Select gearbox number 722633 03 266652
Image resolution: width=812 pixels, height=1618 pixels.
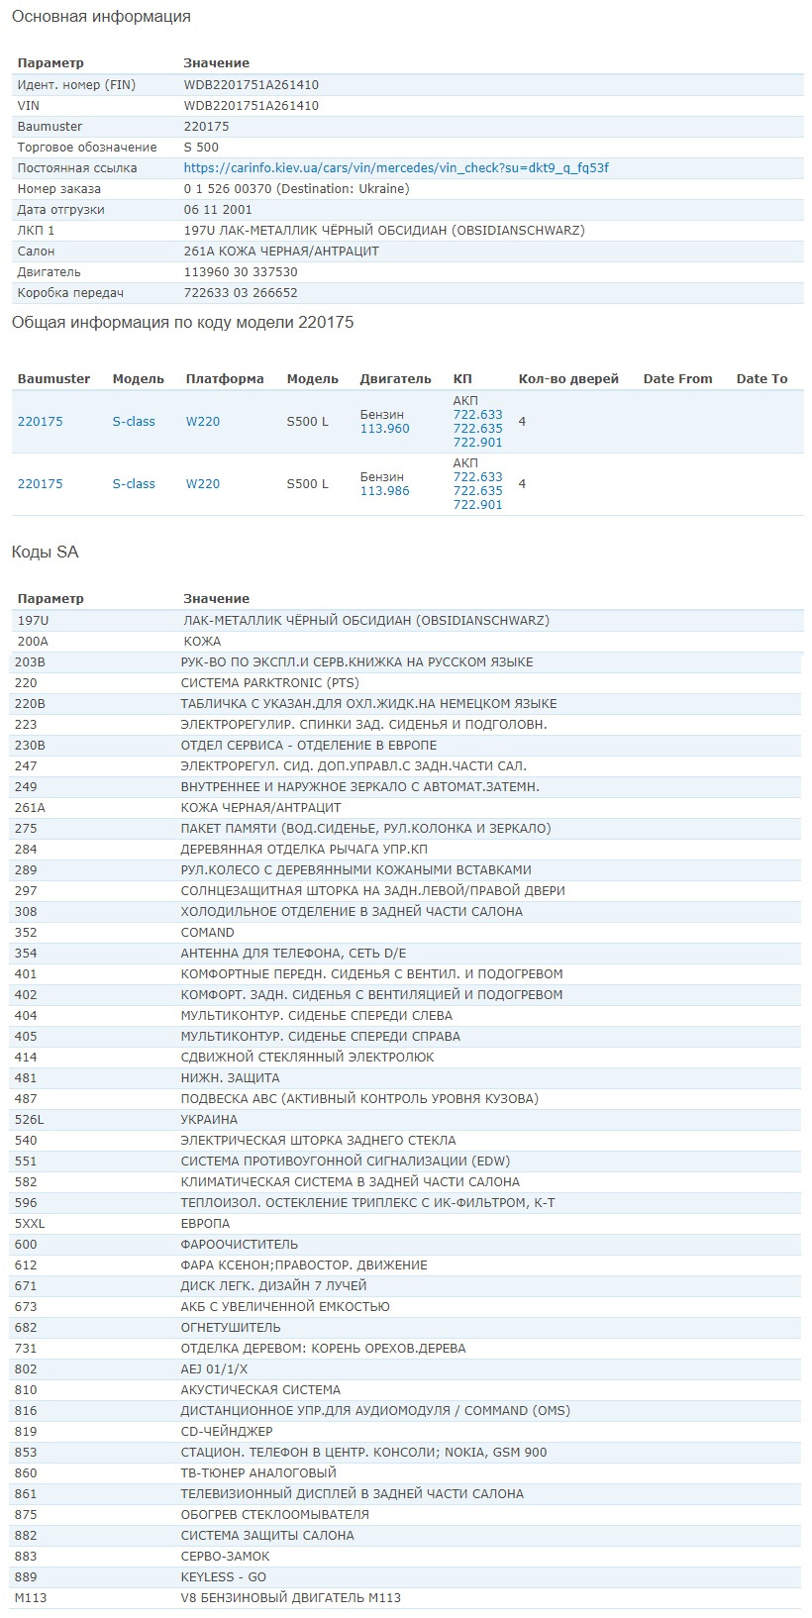(241, 293)
